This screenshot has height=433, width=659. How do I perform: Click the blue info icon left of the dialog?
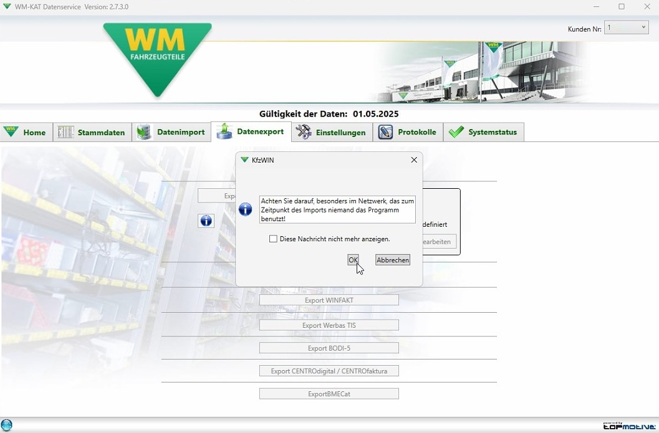[x=206, y=221]
